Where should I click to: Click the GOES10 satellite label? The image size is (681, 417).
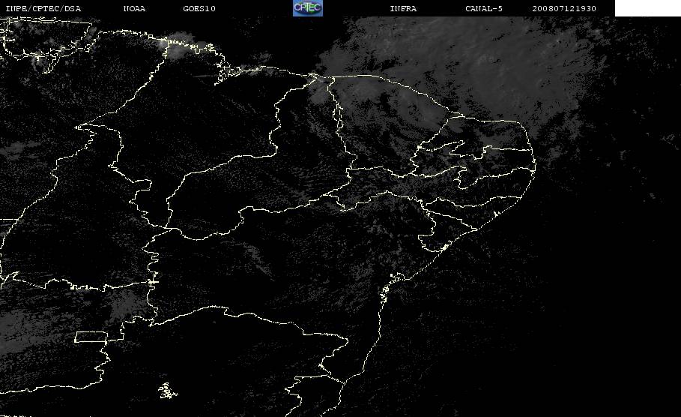coord(199,8)
